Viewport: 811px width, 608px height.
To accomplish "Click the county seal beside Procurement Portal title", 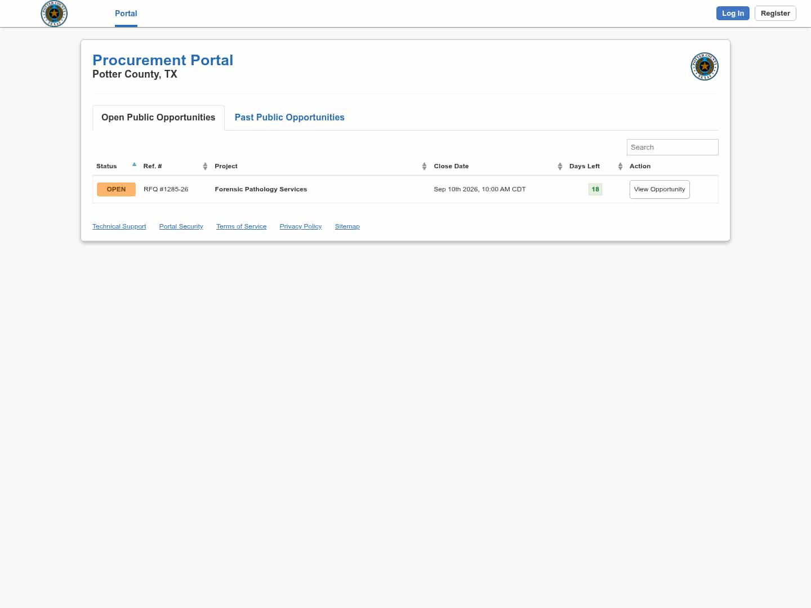I will point(705,66).
